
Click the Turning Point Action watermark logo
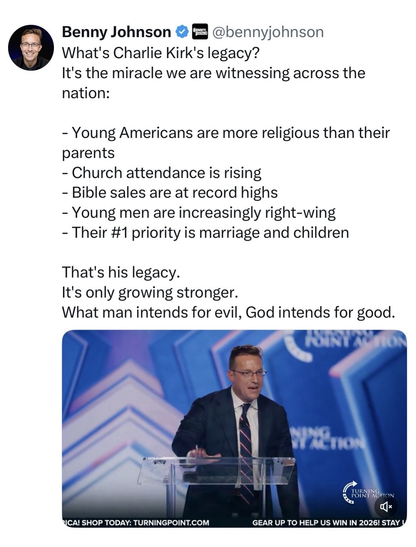368,493
